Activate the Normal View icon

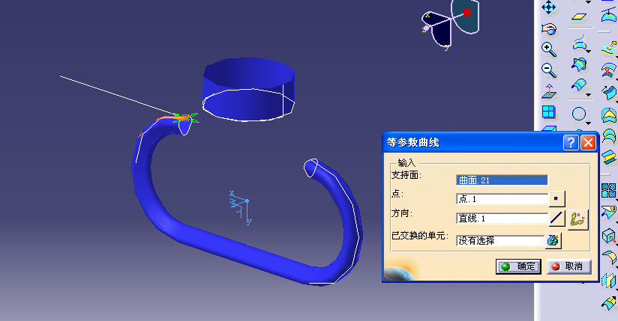(549, 91)
